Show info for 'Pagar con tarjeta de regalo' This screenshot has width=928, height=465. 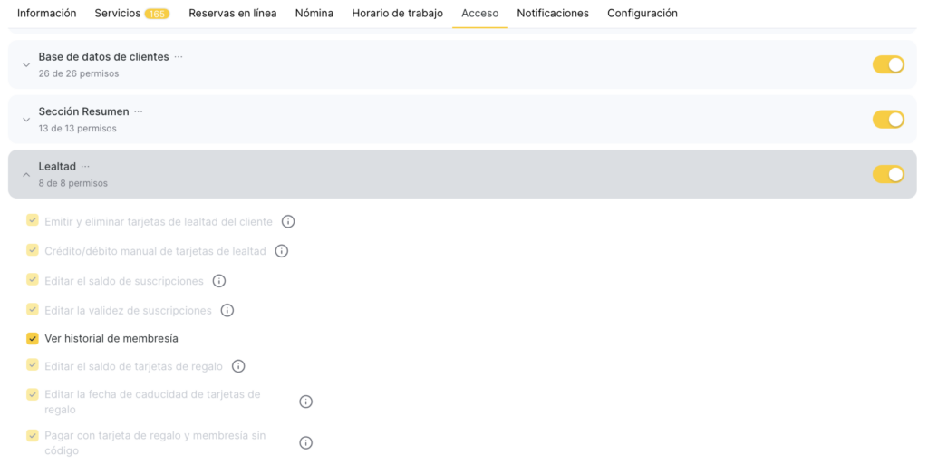[x=305, y=442]
